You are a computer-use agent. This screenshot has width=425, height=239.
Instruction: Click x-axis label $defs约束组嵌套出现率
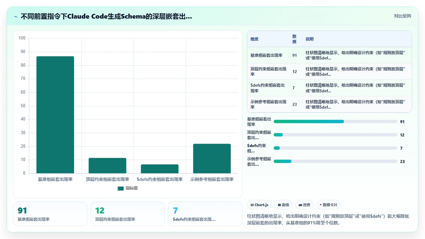pyautogui.click(x=160, y=179)
